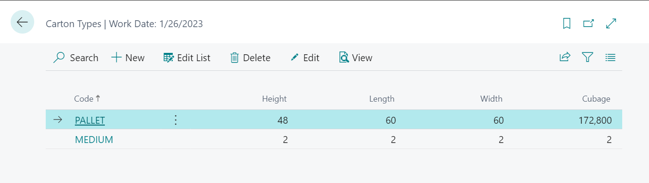Open the PALLET carton type link
The image size is (649, 183).
click(90, 120)
